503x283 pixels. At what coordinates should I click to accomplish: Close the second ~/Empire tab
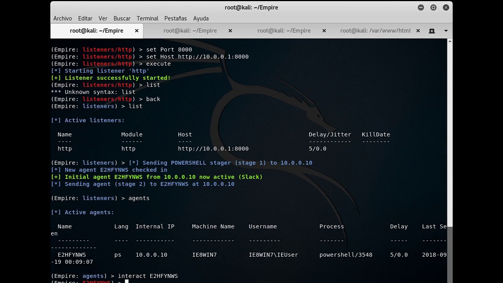(230, 31)
